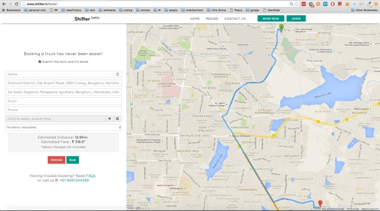Open the 'Other Bookmarks' folder

click(x=364, y=10)
